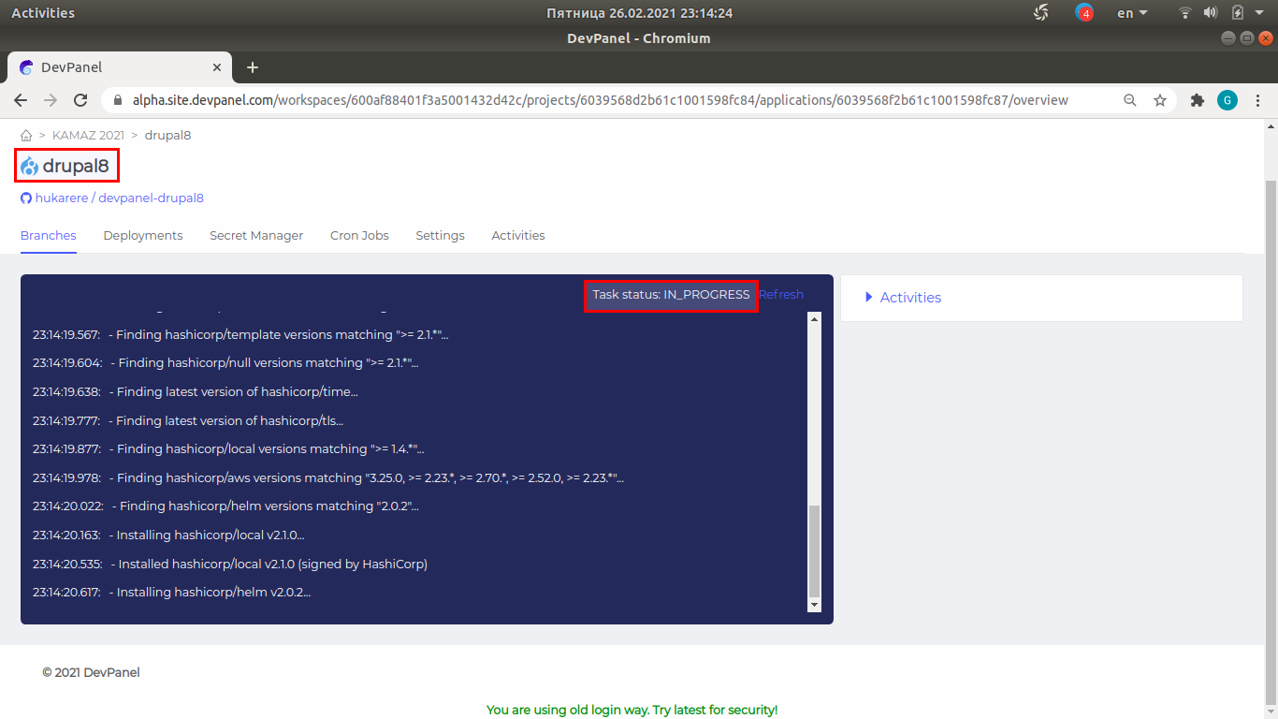1278x719 pixels.
Task: Reload the page with browser reload icon
Action: (80, 100)
